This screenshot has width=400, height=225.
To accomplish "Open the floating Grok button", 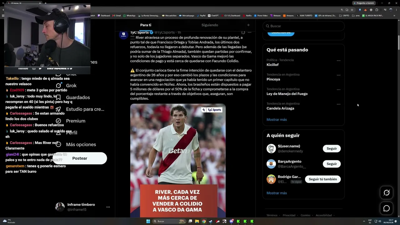I will 387,193.
